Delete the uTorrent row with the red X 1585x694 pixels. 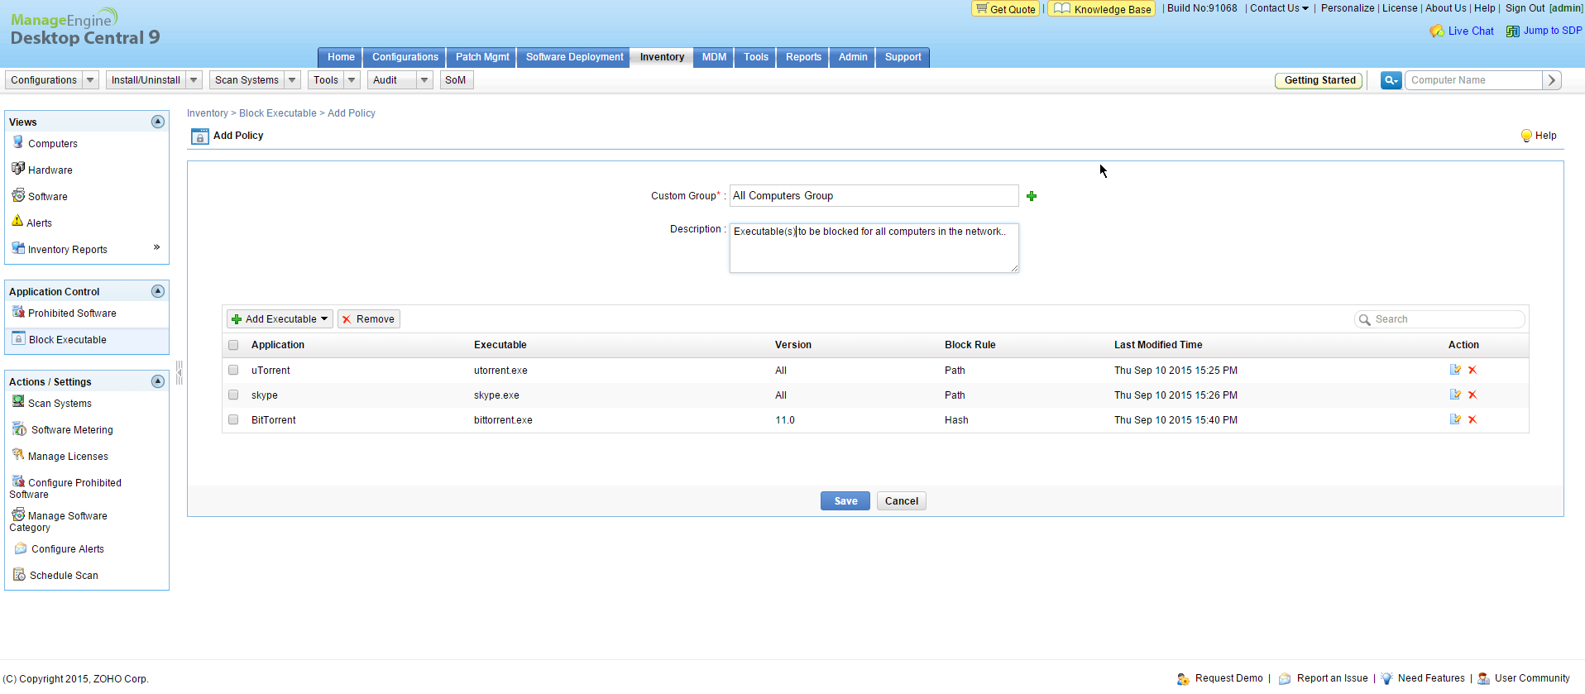(1472, 370)
